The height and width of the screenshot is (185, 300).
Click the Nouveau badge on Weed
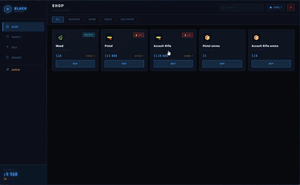coord(89,35)
